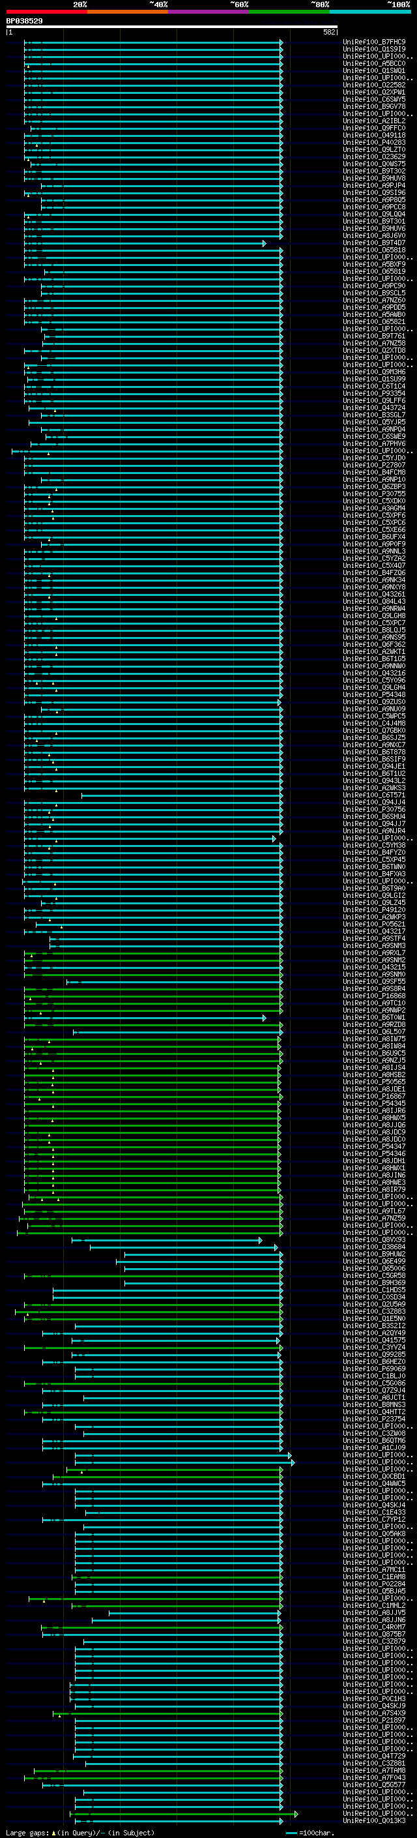This screenshot has height=1838, width=417.
Task: Select label UniRef100_P54348
Action: point(374,695)
